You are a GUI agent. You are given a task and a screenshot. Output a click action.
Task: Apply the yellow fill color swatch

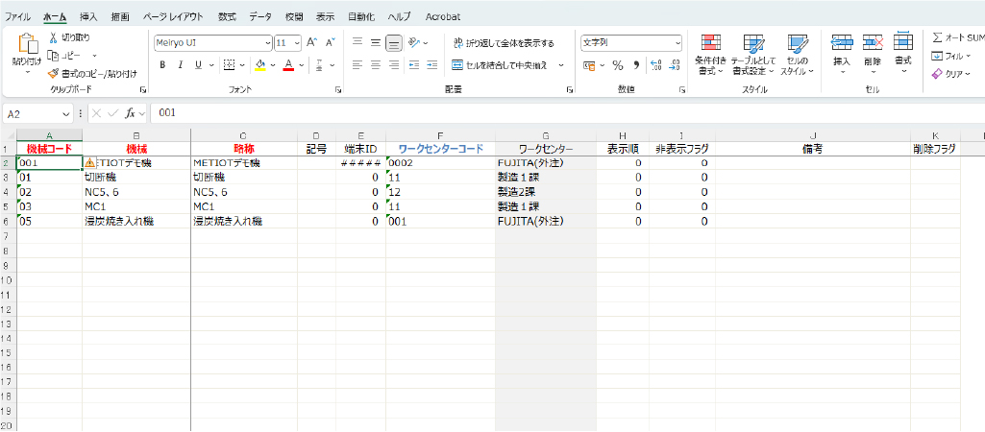[259, 65]
